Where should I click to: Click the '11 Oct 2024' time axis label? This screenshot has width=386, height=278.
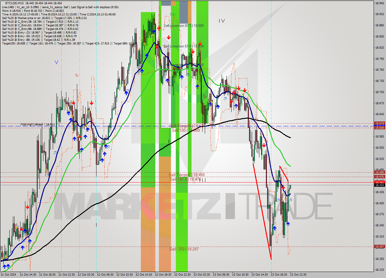pyautogui.click(x=8, y=275)
